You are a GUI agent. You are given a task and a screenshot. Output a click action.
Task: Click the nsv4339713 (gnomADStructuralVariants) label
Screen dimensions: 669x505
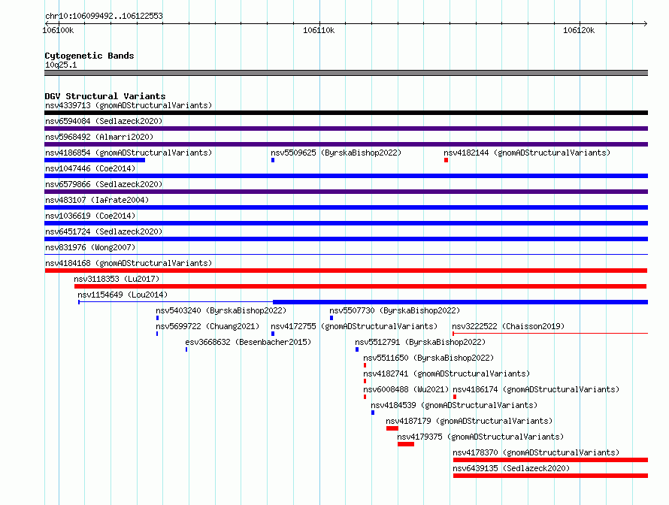coord(129,105)
